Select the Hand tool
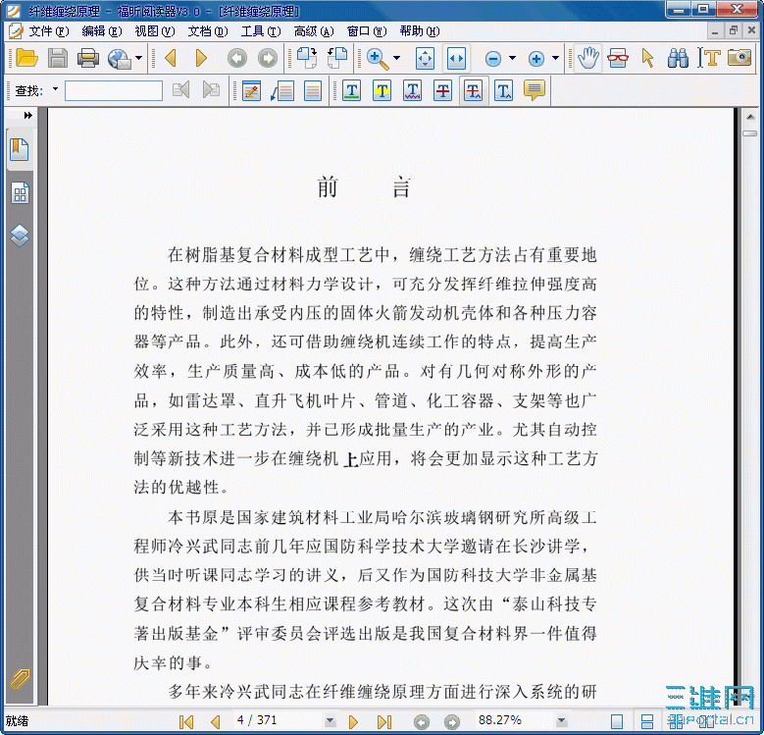This screenshot has width=764, height=735. tap(588, 58)
